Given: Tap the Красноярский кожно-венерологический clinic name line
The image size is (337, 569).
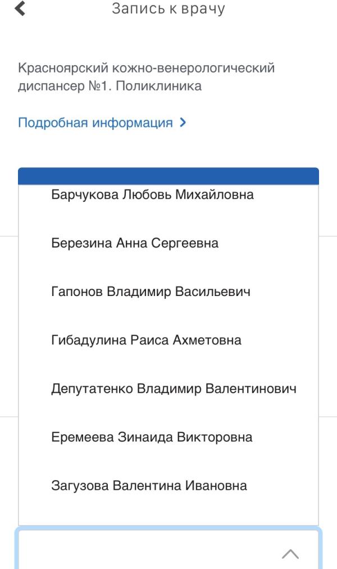Looking at the screenshot, I should click(146, 68).
